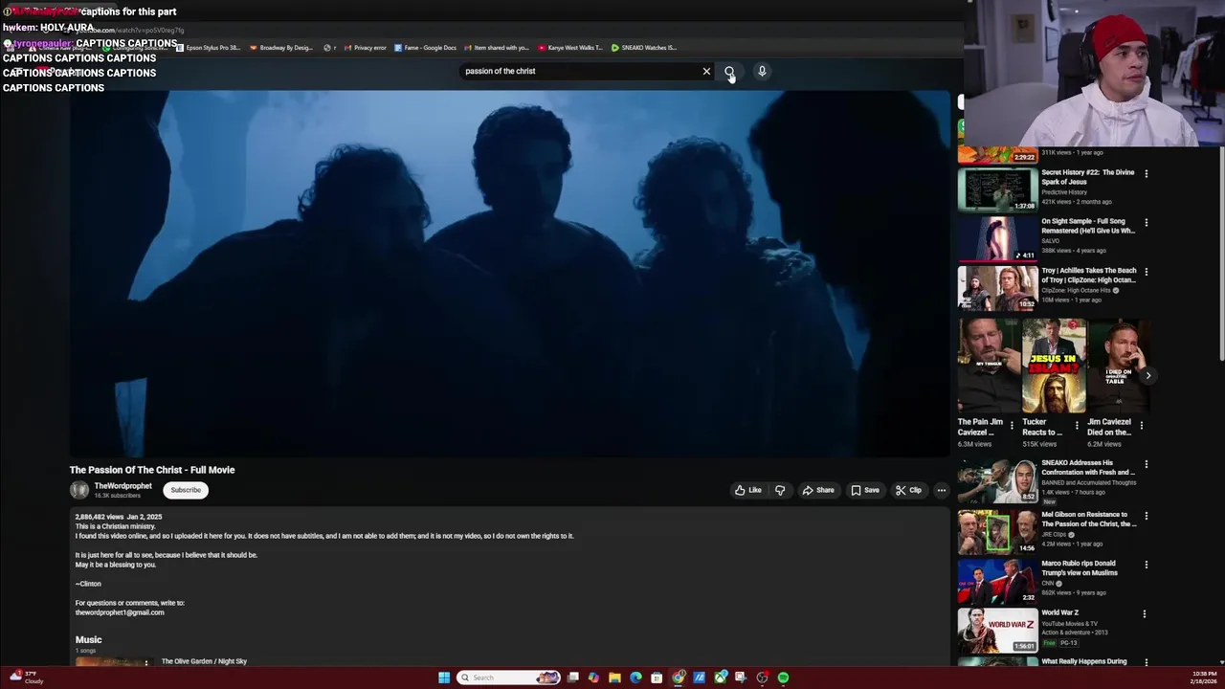Open Task View from the taskbar
The height and width of the screenshot is (689, 1225).
coord(572,678)
